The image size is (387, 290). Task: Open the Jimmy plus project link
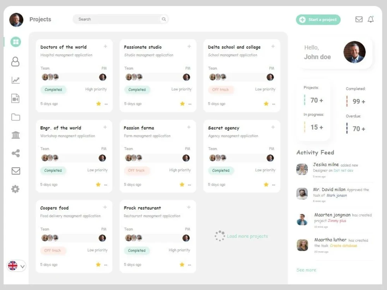click(x=337, y=221)
